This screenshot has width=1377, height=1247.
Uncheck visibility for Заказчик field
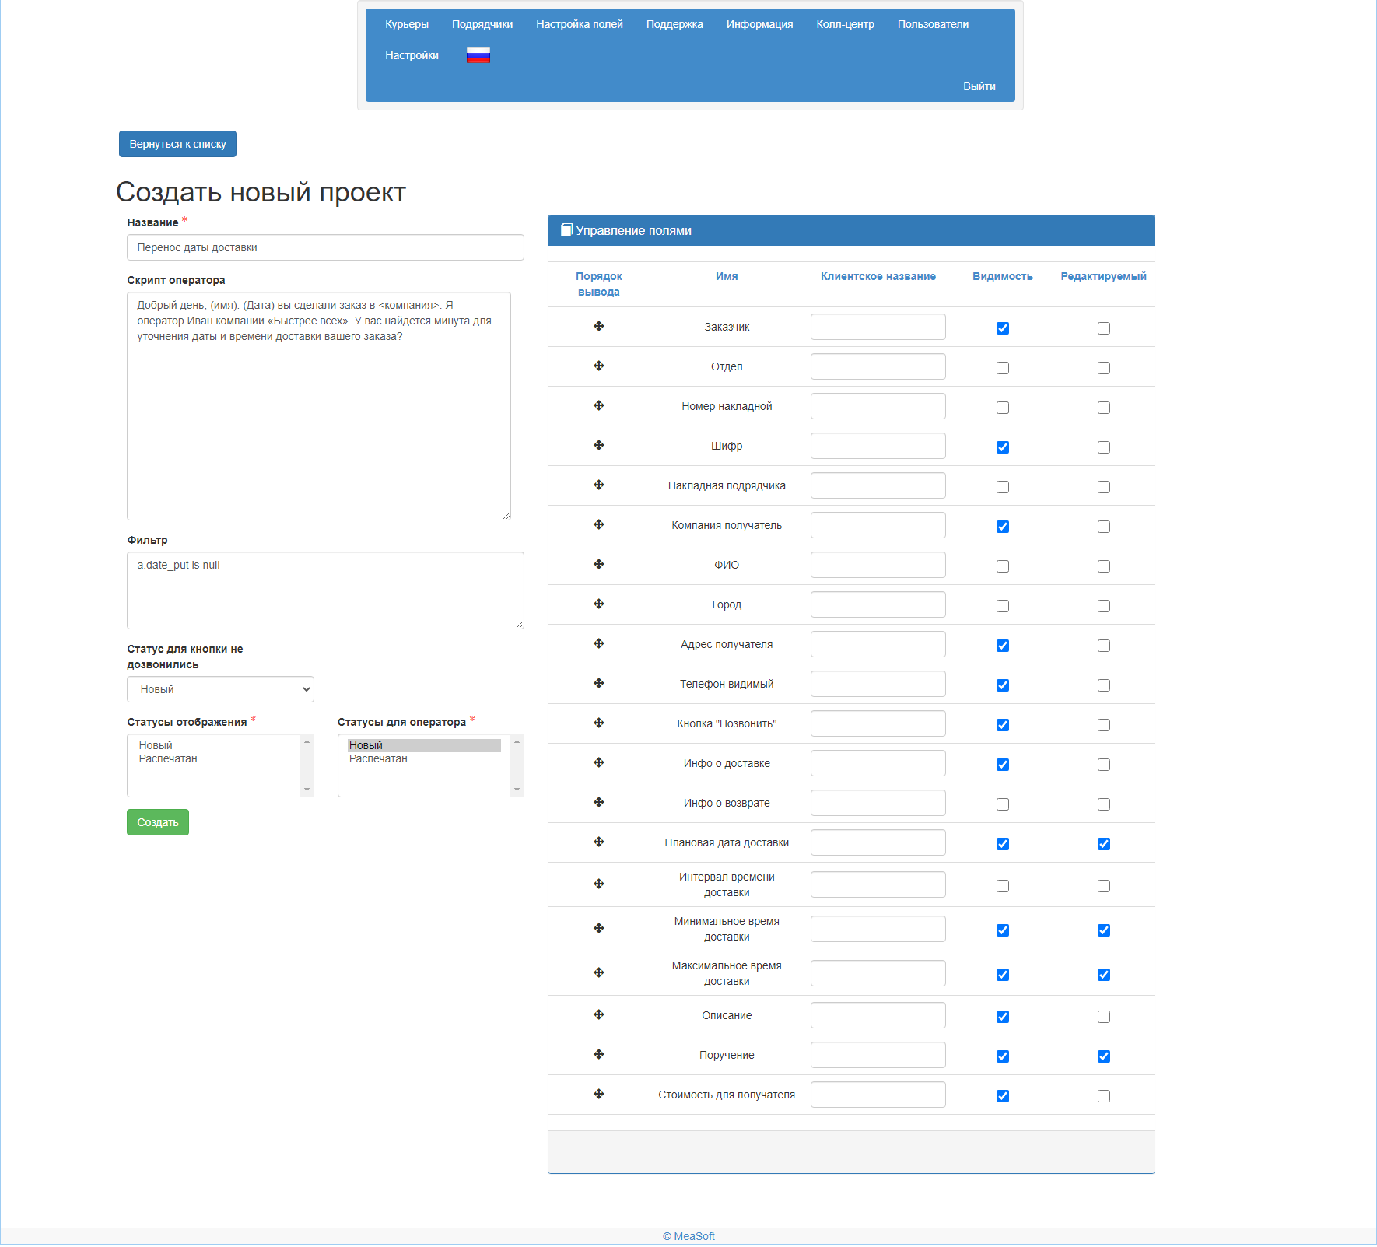[1003, 328]
